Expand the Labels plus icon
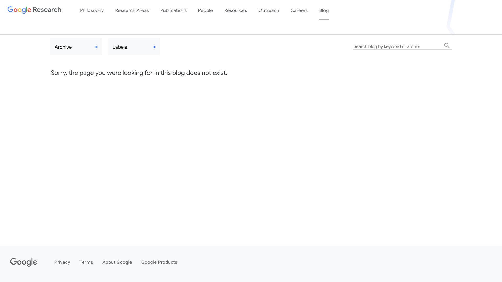Image resolution: width=502 pixels, height=282 pixels. (154, 47)
